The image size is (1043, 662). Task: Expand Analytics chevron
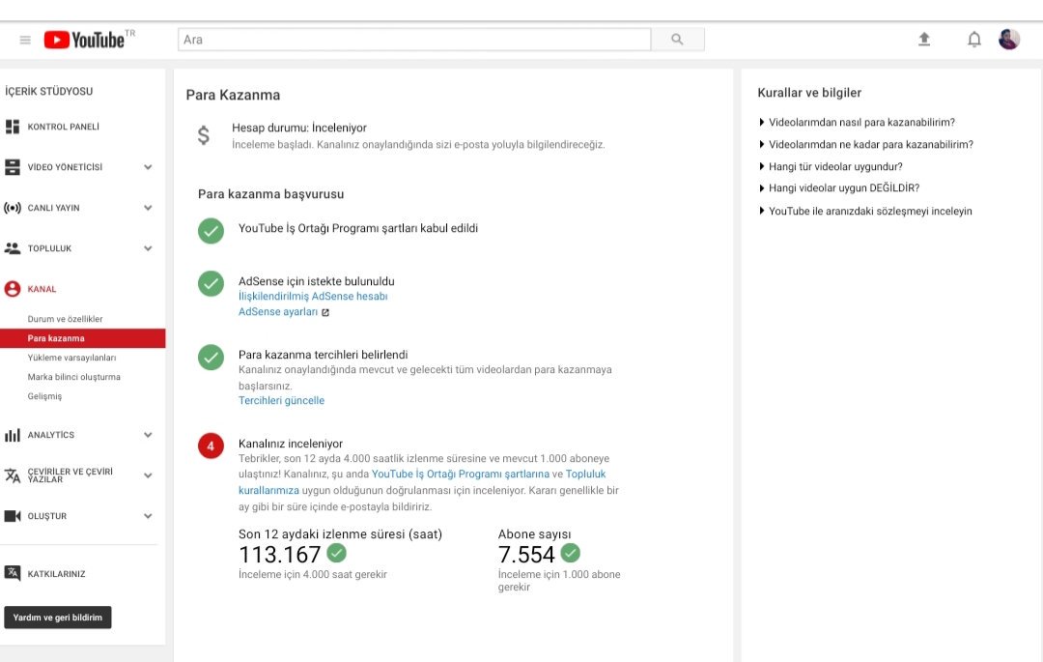coord(148,435)
